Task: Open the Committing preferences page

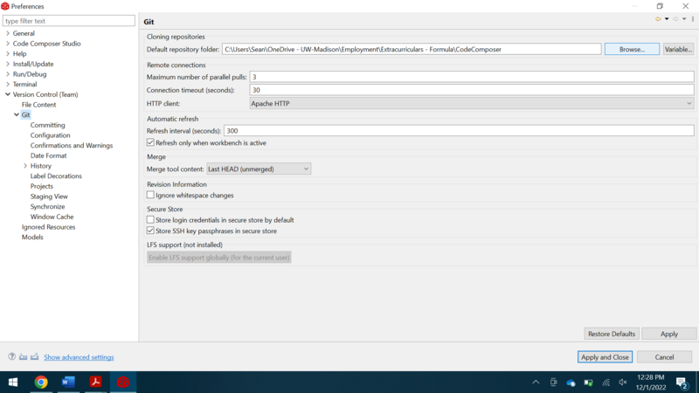Action: pyautogui.click(x=48, y=125)
